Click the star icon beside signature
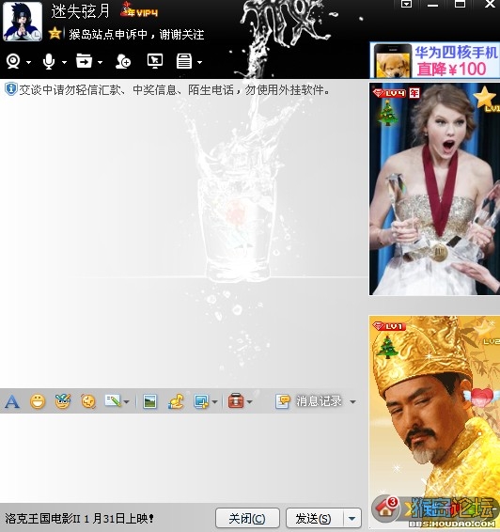The image size is (500, 532). [55, 34]
